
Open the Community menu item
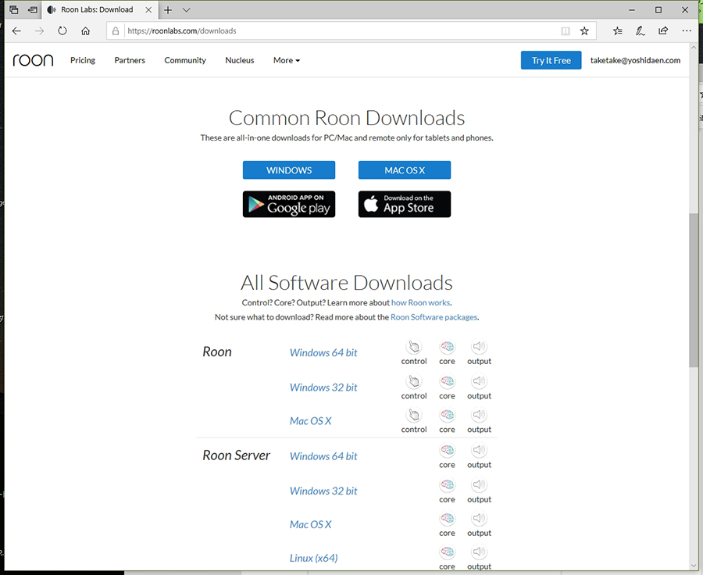pyautogui.click(x=185, y=60)
